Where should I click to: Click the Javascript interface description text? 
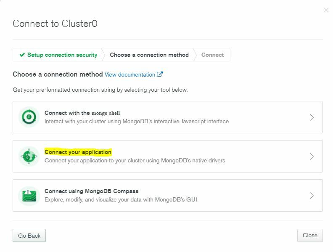click(x=137, y=121)
